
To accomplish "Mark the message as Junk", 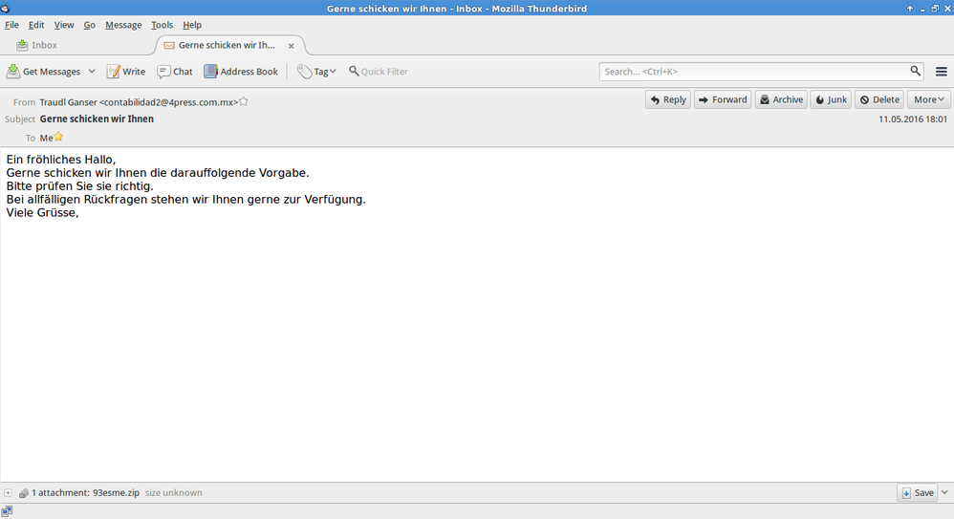I will (831, 99).
